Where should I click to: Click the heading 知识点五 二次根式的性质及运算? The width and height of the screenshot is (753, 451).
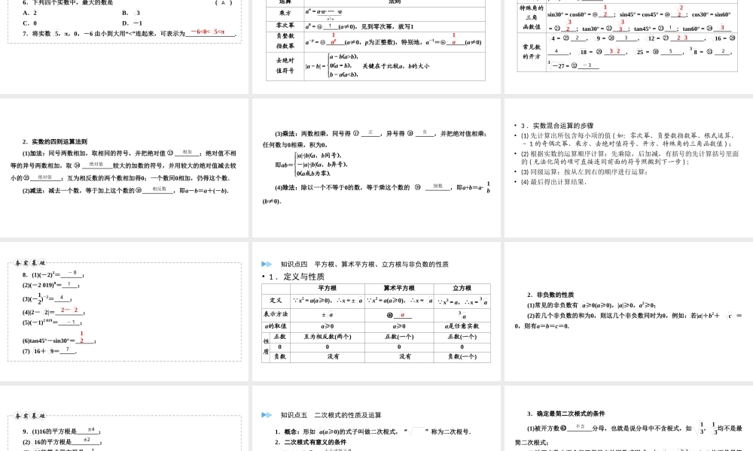tap(331, 415)
